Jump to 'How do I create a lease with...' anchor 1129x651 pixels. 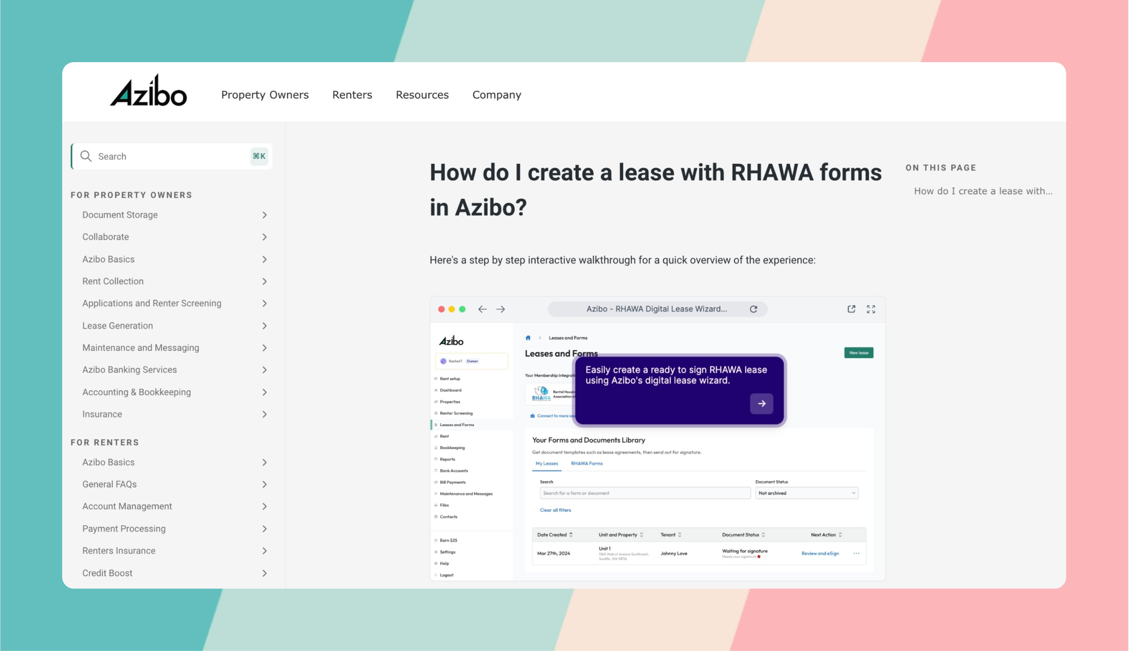pos(983,191)
